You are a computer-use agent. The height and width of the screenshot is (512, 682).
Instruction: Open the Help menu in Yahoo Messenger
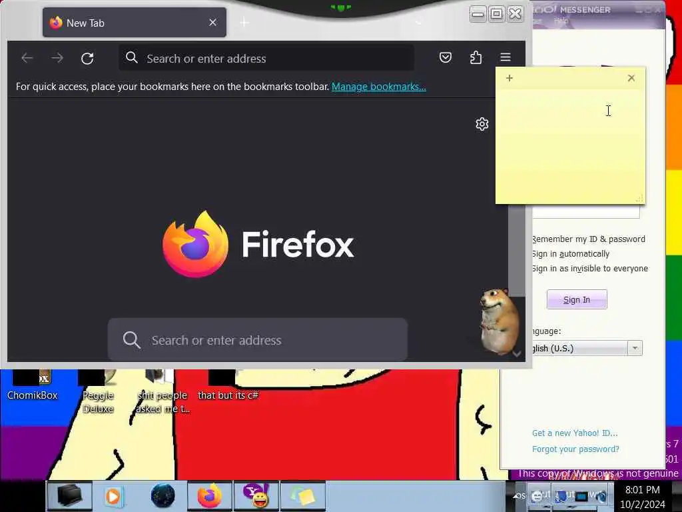(x=561, y=21)
